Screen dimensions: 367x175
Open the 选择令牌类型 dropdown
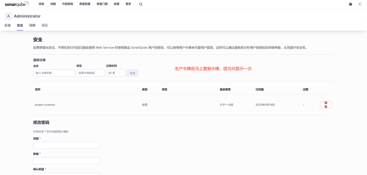pyautogui.click(x=90, y=73)
